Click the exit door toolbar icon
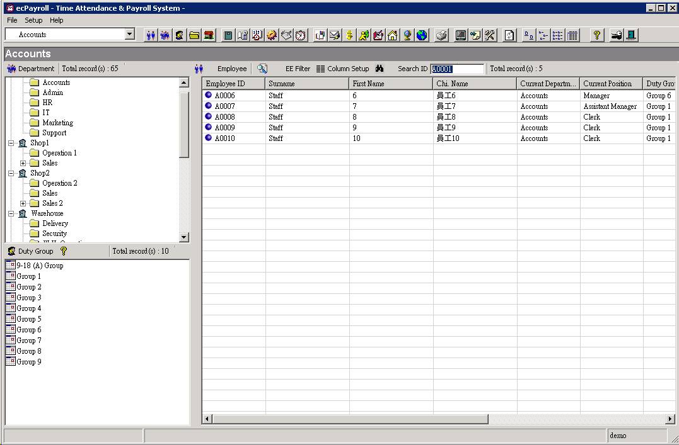The width and height of the screenshot is (679, 445). (x=631, y=35)
